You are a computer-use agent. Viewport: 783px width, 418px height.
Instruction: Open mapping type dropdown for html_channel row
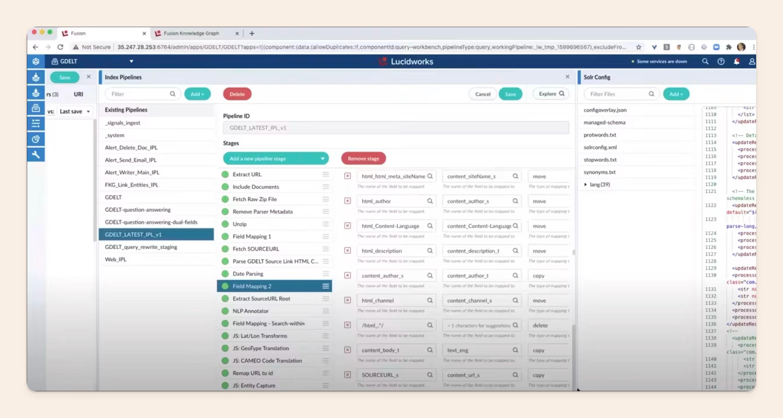(548, 300)
